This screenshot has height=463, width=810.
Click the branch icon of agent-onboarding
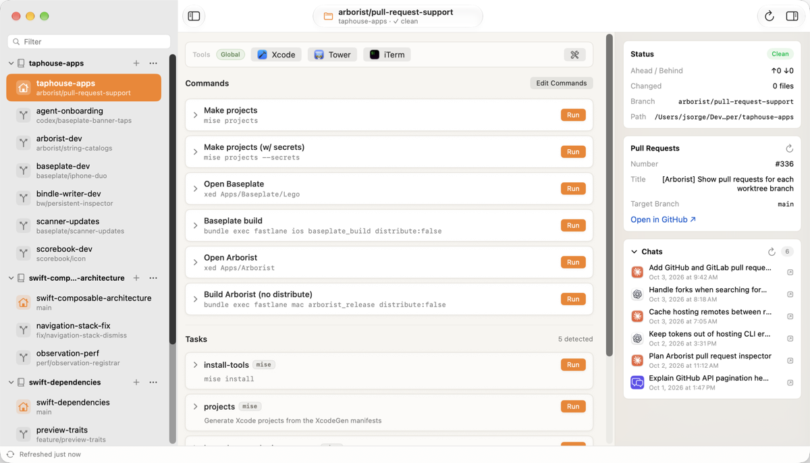tap(24, 115)
